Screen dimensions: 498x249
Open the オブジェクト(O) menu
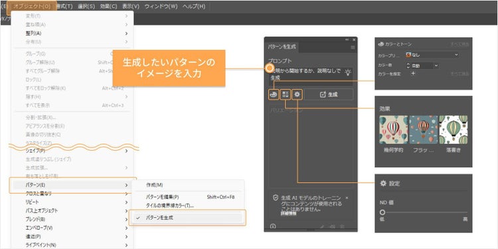[31, 6]
